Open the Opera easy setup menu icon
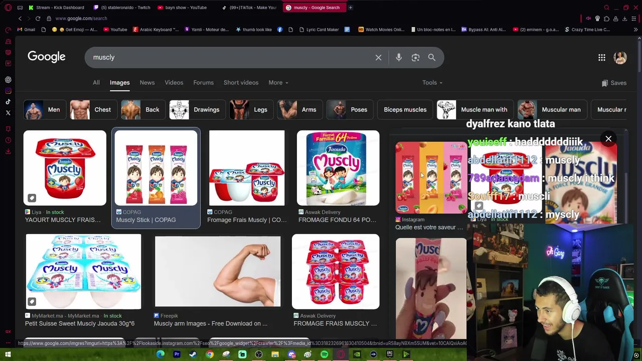Viewport: 642px width, 361px height. (633, 19)
